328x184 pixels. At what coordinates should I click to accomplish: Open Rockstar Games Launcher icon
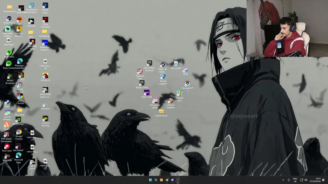coord(19,32)
